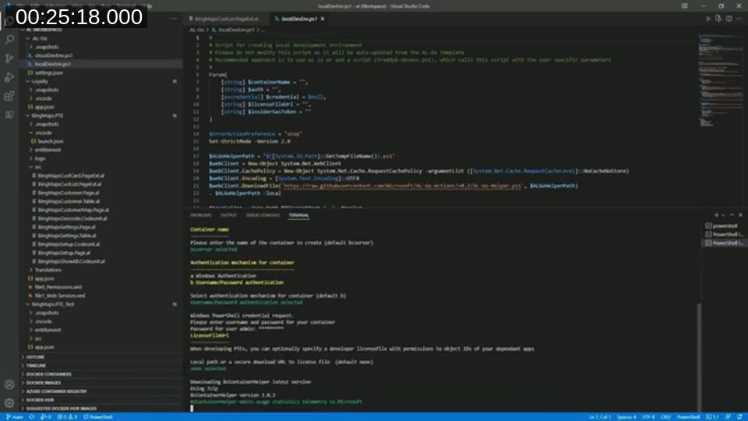Open errors and warnings count in status bar
748x421 pixels.
67,416
